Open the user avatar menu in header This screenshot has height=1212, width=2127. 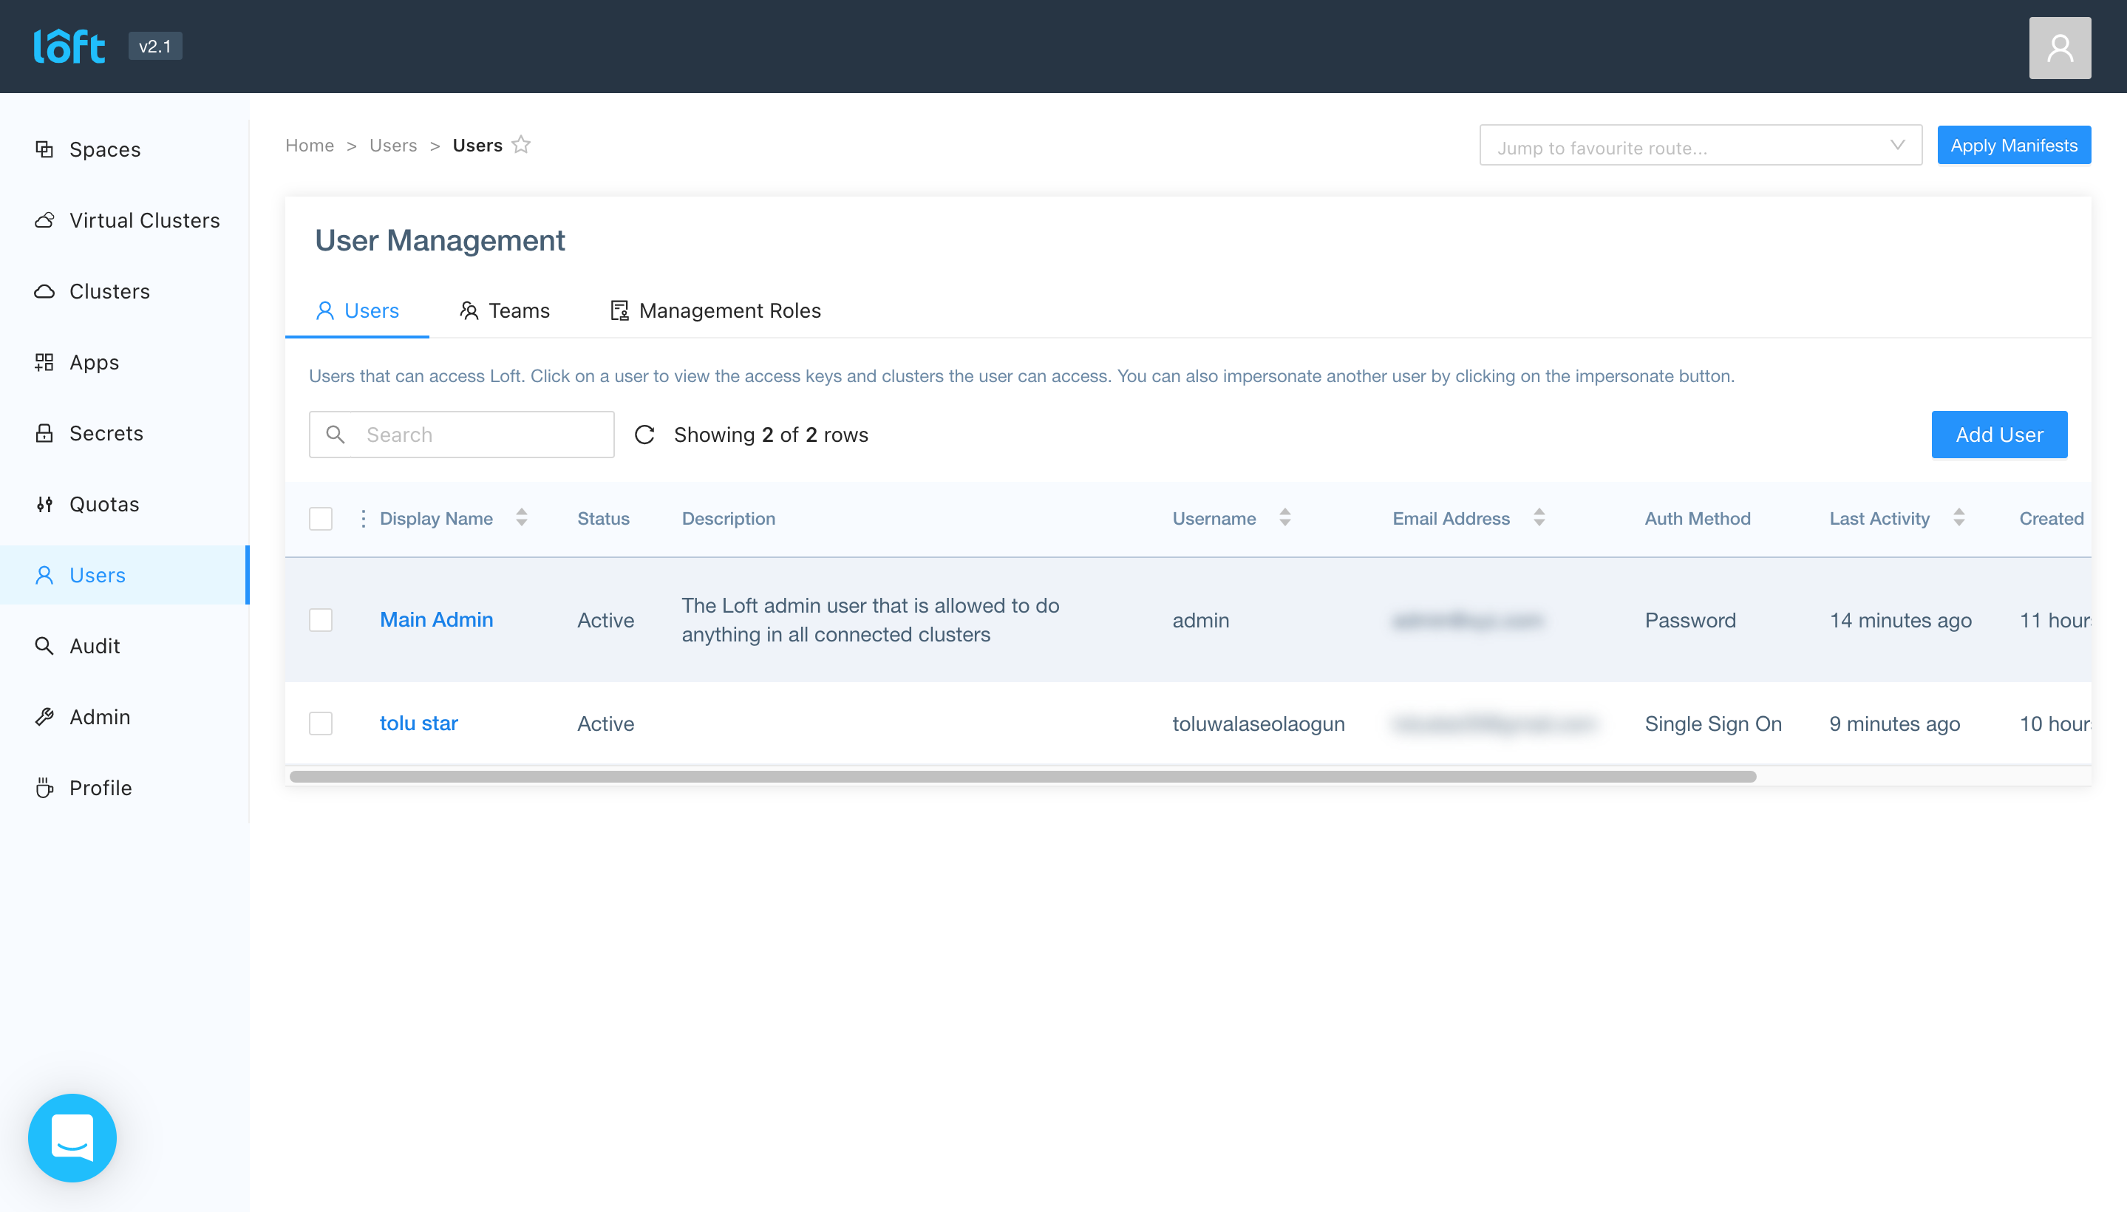(x=2059, y=47)
